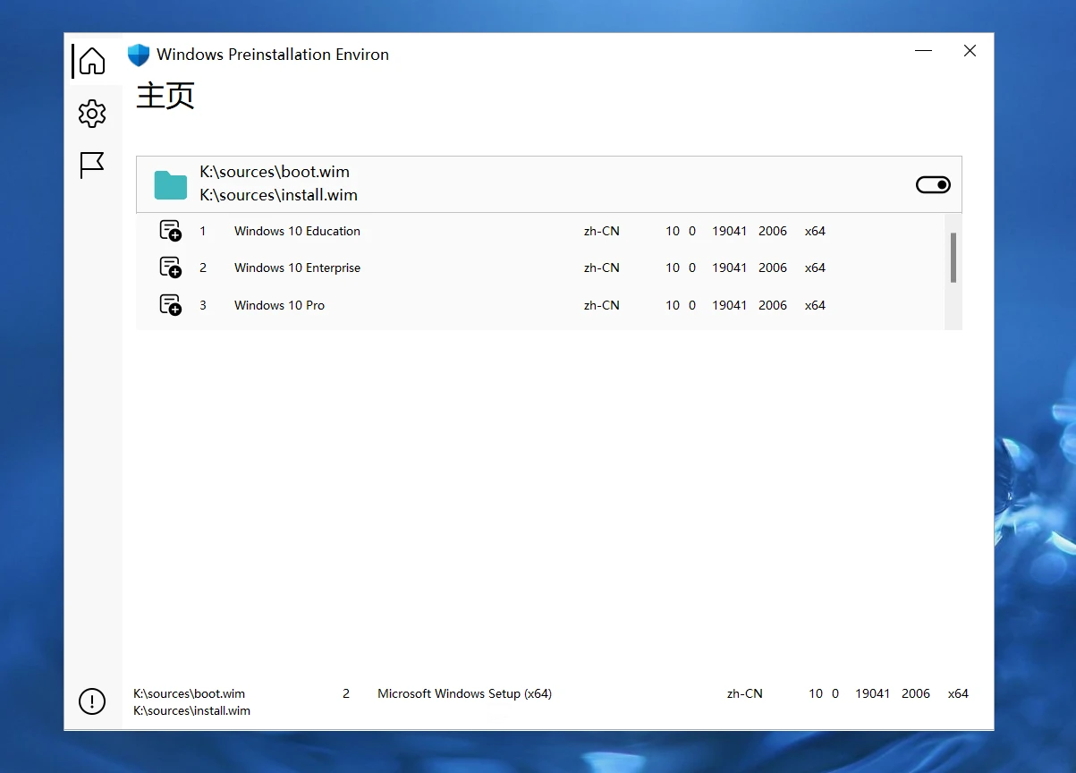The image size is (1076, 773).
Task: Click add icon for Windows 10 Pro
Action: 170,305
